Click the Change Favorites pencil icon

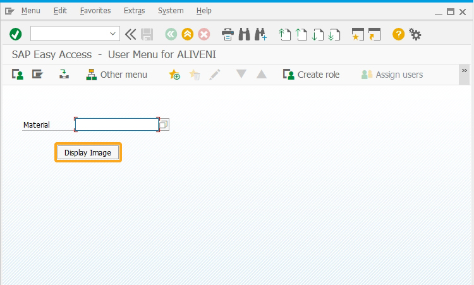point(215,75)
